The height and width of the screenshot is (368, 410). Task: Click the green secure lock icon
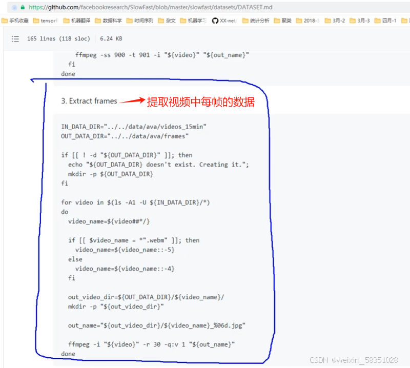pyautogui.click(x=23, y=7)
